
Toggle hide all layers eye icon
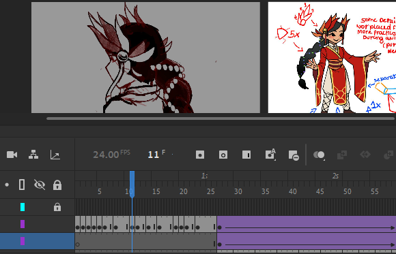(x=40, y=185)
